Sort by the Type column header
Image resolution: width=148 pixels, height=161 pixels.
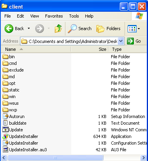128,49
